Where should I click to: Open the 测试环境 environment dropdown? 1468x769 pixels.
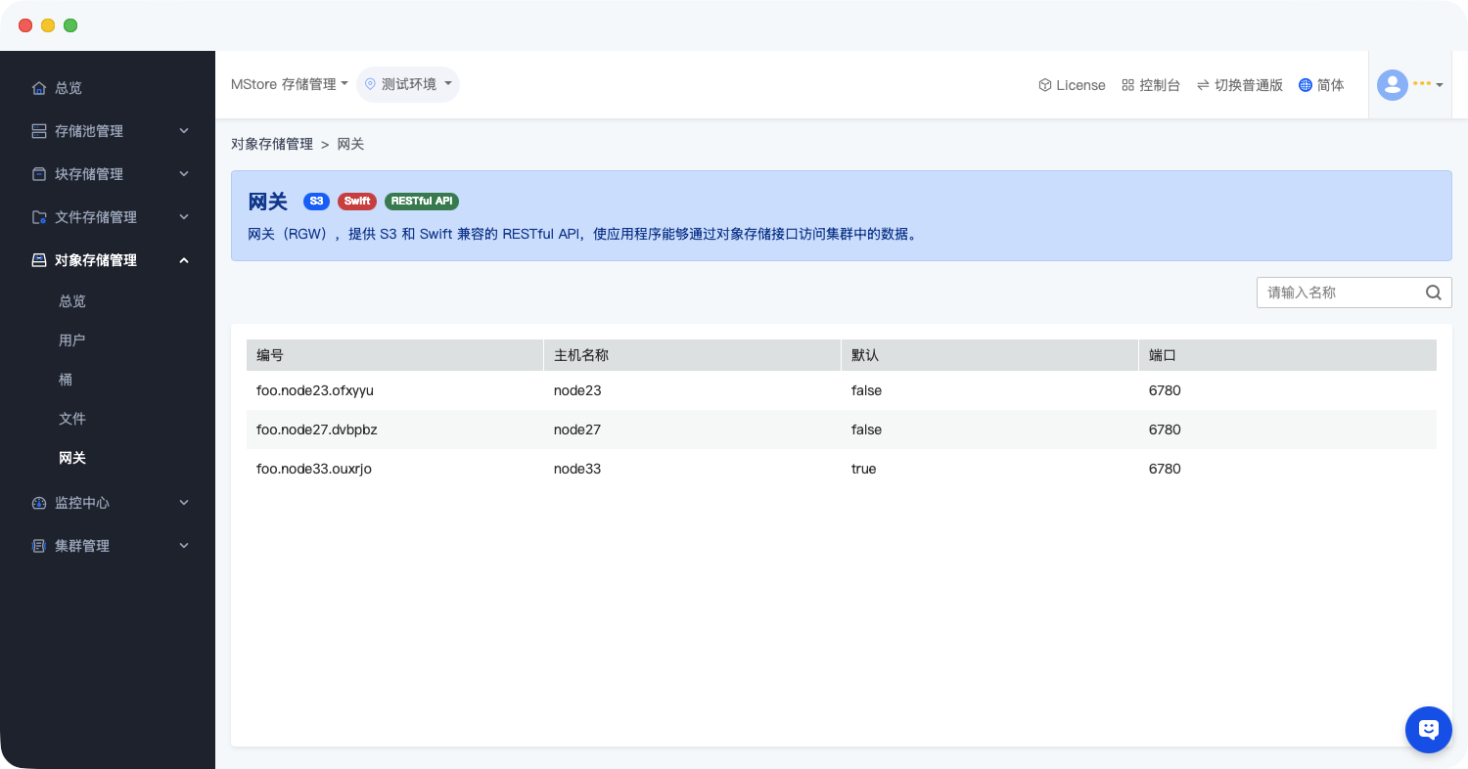point(408,85)
